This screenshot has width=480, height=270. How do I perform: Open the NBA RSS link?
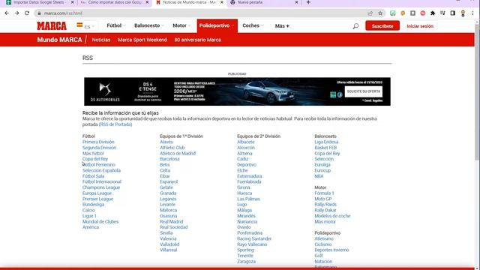319,176
